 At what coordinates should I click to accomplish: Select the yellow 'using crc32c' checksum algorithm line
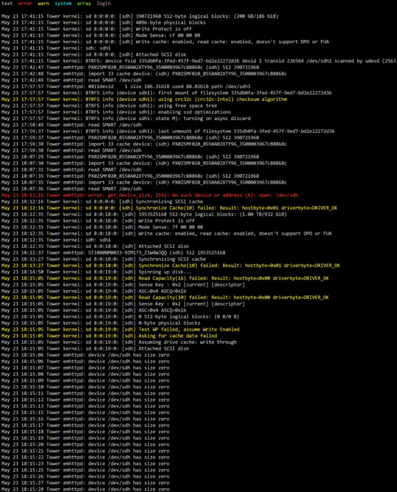click(x=144, y=99)
